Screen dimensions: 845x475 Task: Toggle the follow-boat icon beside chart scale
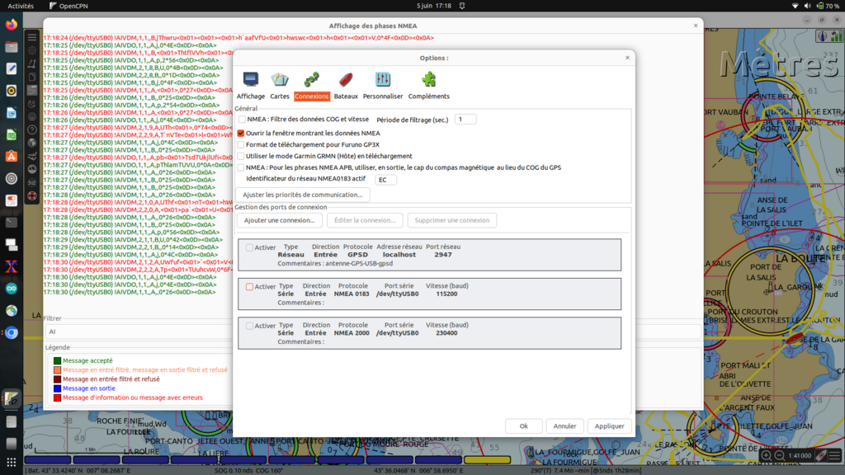(822, 455)
